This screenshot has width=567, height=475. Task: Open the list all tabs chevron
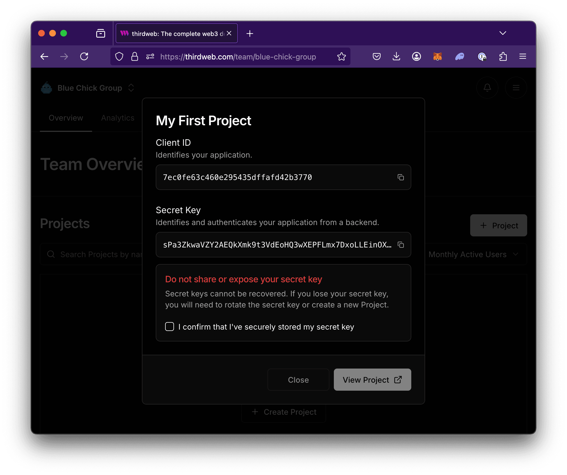[503, 33]
